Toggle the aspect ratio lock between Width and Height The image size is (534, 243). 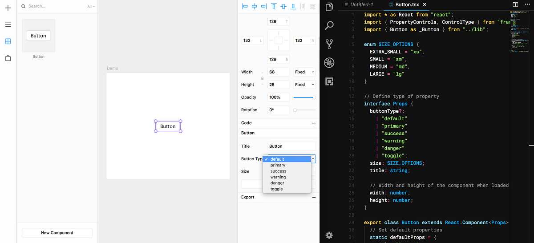coord(262,78)
